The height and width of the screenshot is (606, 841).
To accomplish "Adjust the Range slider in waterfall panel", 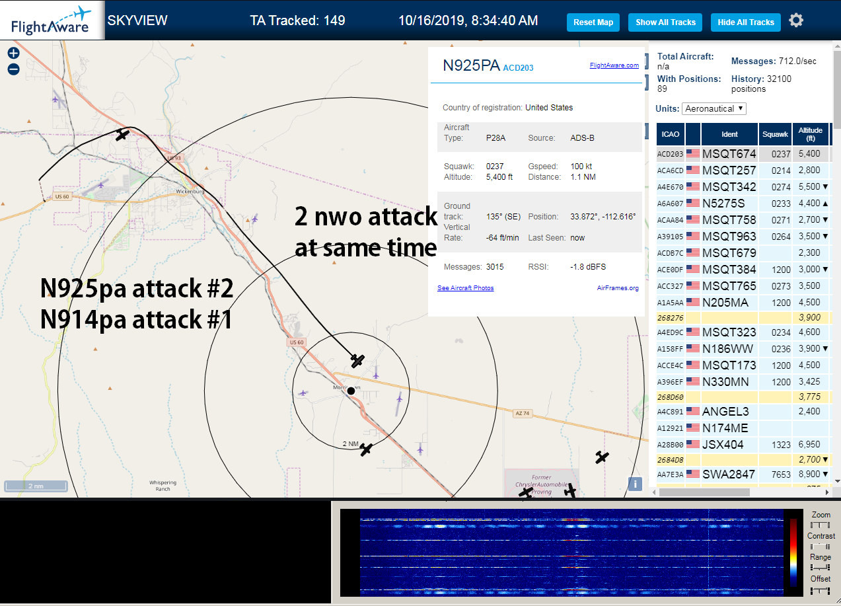I will 821,568.
